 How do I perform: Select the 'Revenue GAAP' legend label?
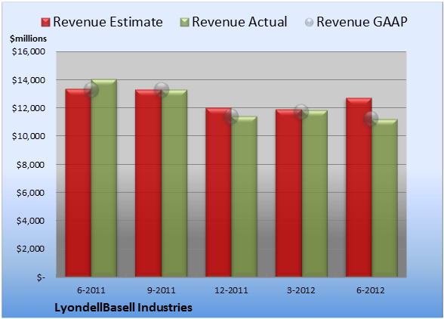point(362,22)
